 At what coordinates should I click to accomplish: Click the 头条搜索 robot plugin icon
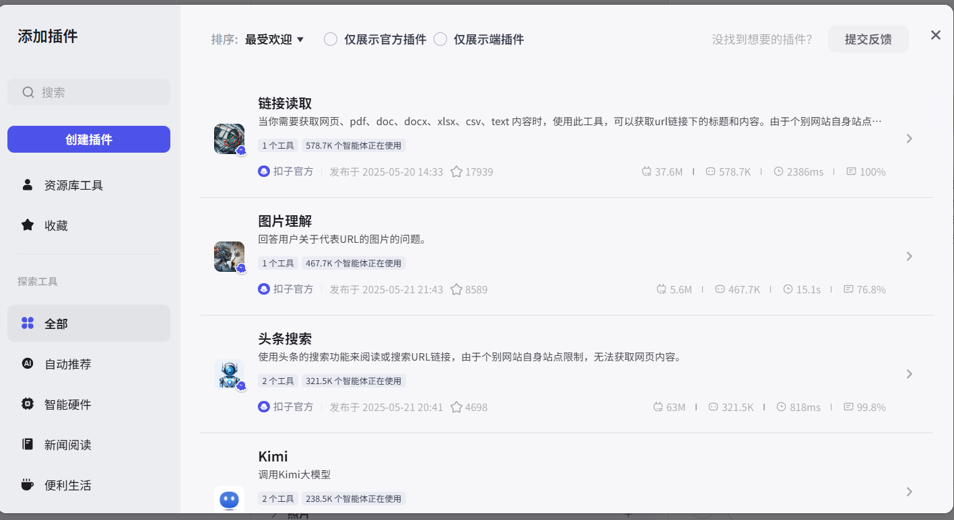pyautogui.click(x=229, y=374)
